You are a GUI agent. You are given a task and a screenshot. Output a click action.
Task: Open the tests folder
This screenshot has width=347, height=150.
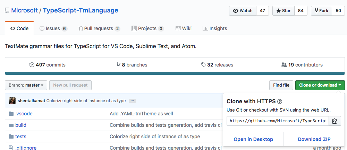[21, 136]
